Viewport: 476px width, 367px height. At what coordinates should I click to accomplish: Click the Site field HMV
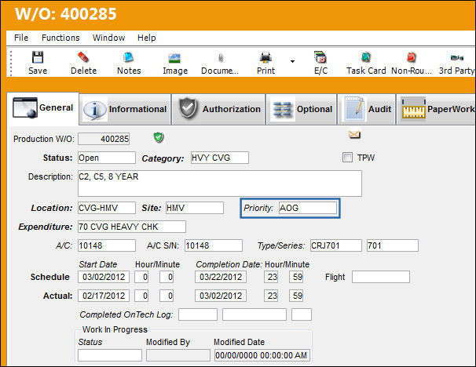(x=195, y=208)
